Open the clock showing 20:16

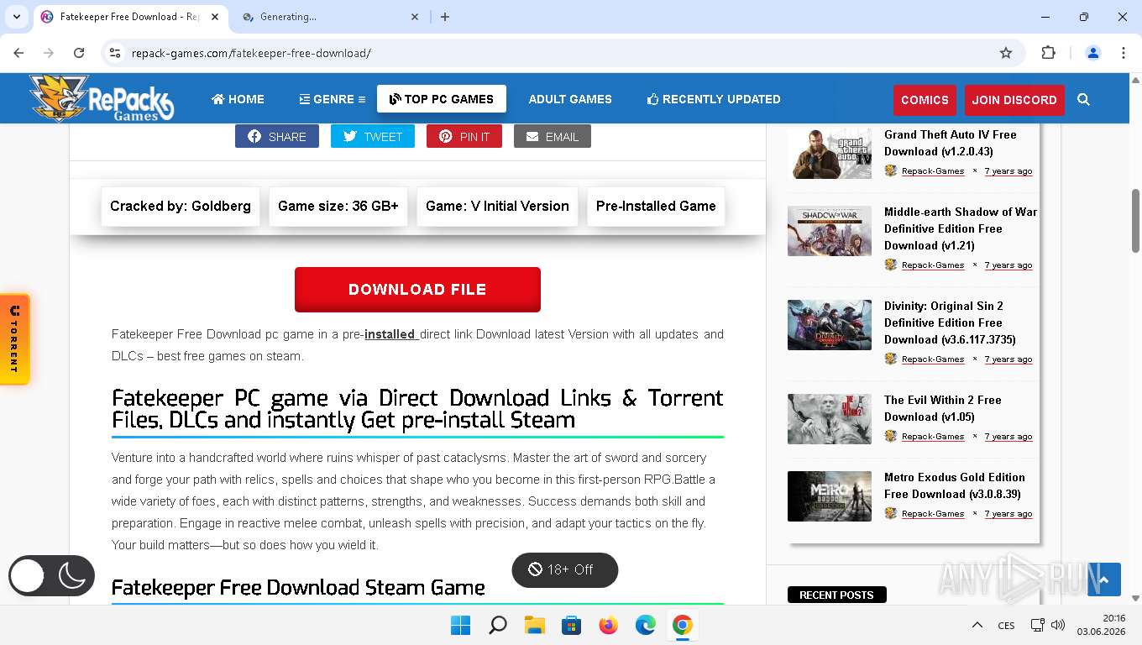[x=1102, y=625]
